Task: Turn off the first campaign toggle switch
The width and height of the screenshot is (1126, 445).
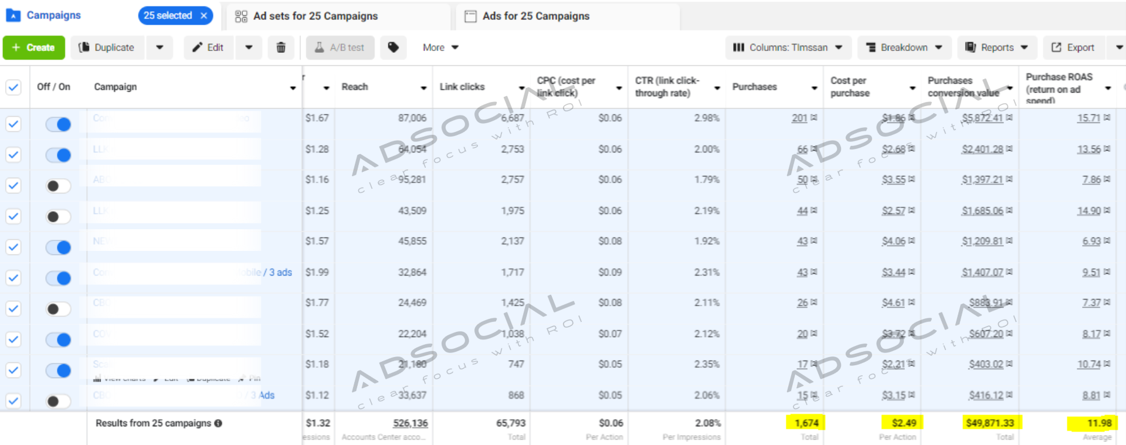Action: pyautogui.click(x=58, y=124)
